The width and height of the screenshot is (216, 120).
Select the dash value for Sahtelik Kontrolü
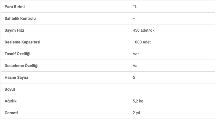(134, 18)
